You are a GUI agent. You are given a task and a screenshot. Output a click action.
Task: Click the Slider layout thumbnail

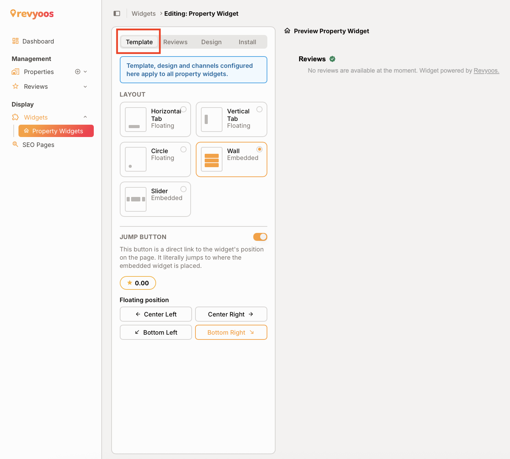click(136, 199)
